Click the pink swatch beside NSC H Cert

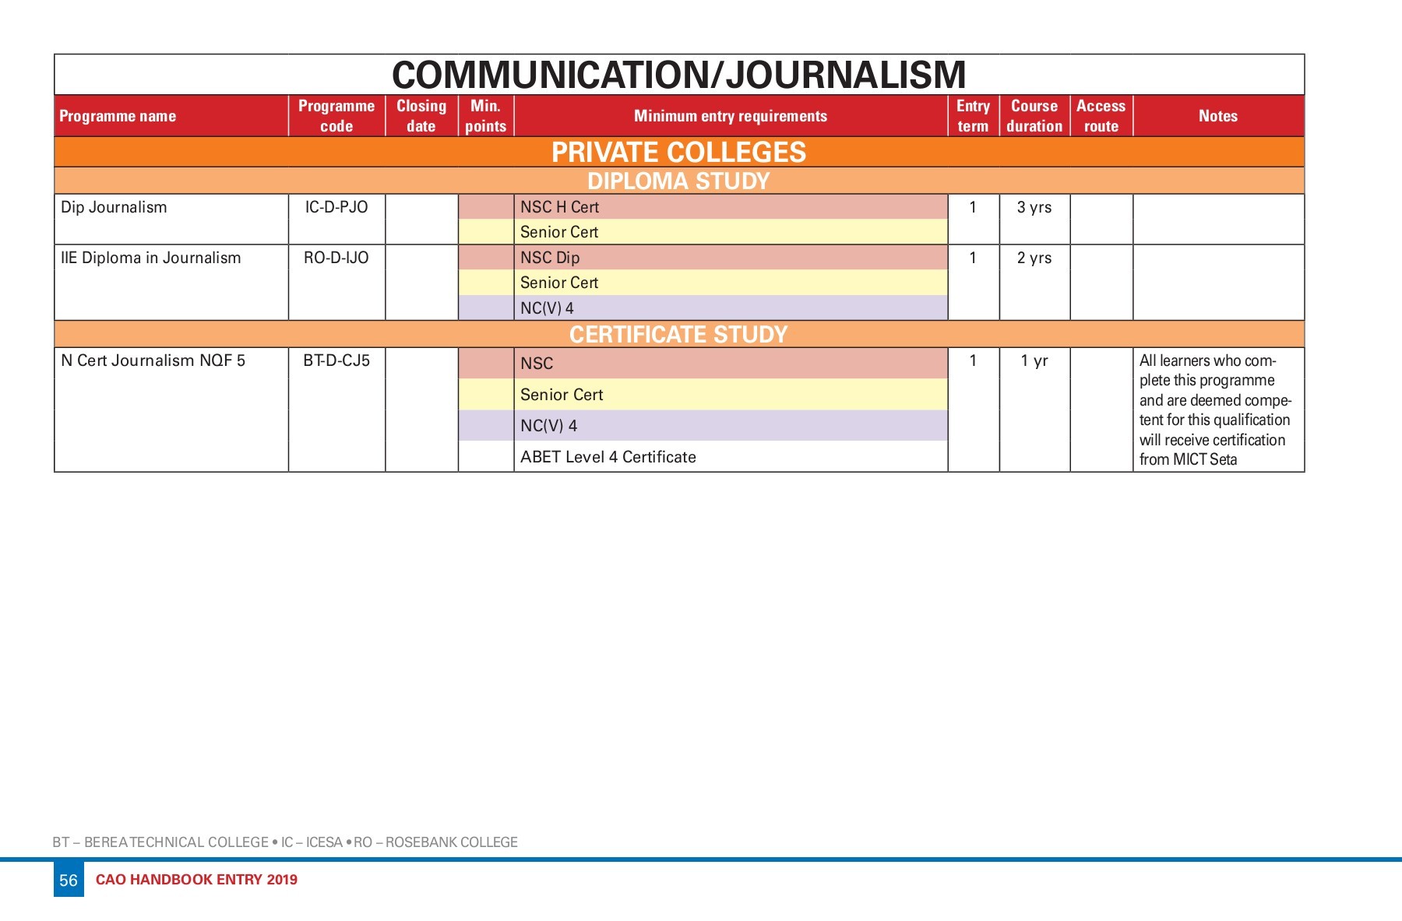(x=485, y=207)
